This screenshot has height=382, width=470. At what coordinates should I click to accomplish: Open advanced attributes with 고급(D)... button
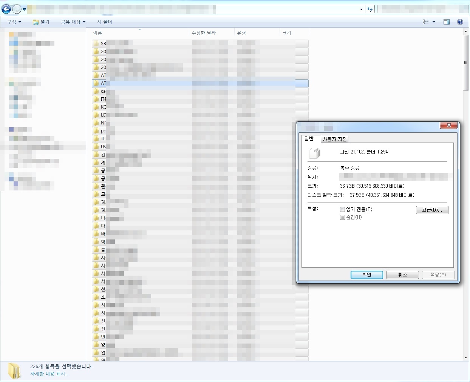click(x=432, y=210)
